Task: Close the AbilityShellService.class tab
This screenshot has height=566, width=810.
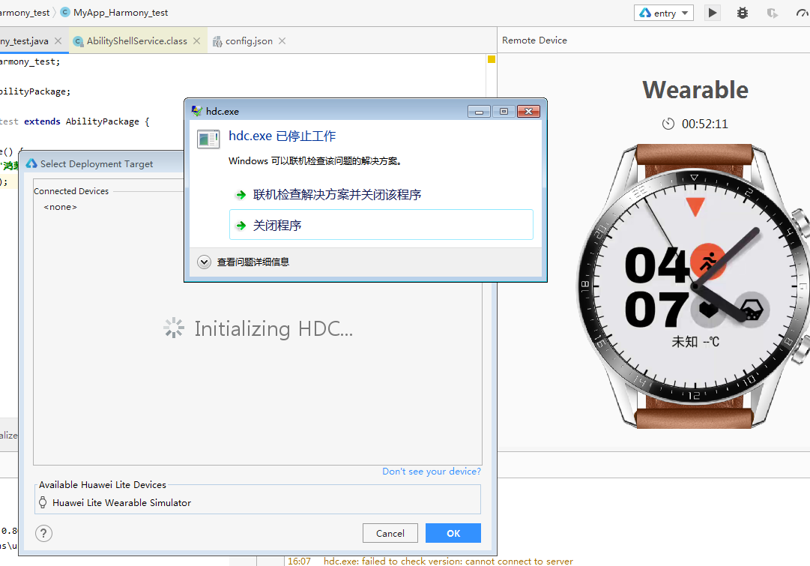Action: click(x=197, y=40)
